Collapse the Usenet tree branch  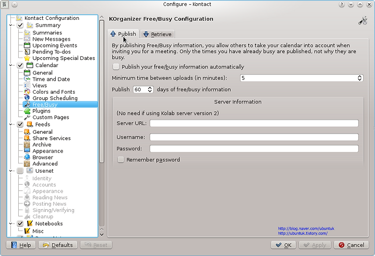tap(10, 171)
